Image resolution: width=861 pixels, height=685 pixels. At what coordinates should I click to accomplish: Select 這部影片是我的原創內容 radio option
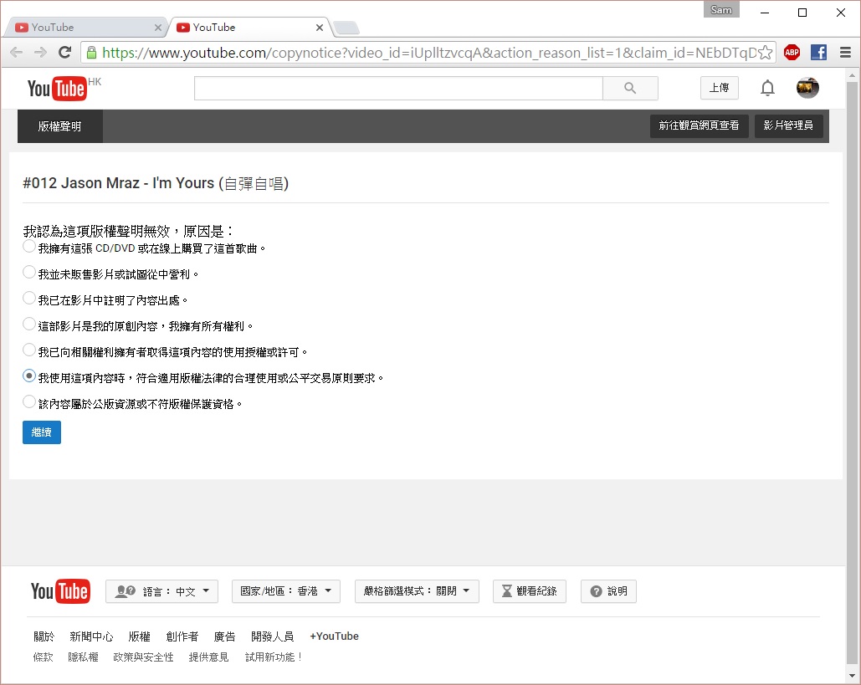click(29, 325)
